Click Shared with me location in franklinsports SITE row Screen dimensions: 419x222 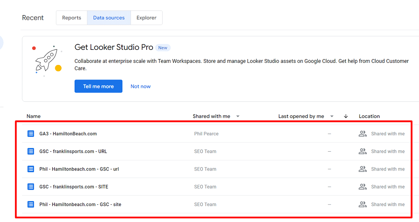click(x=388, y=186)
